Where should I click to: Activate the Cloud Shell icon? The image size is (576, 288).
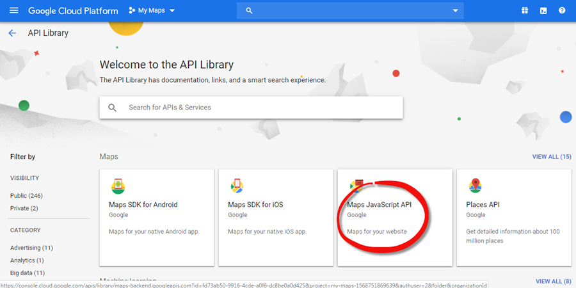543,11
